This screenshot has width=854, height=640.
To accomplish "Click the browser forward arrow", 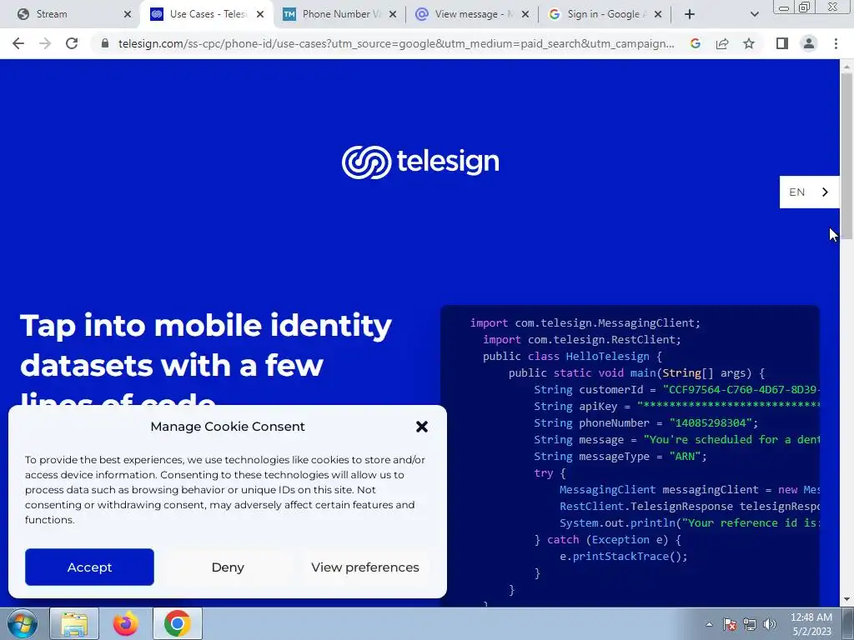I will [x=45, y=43].
